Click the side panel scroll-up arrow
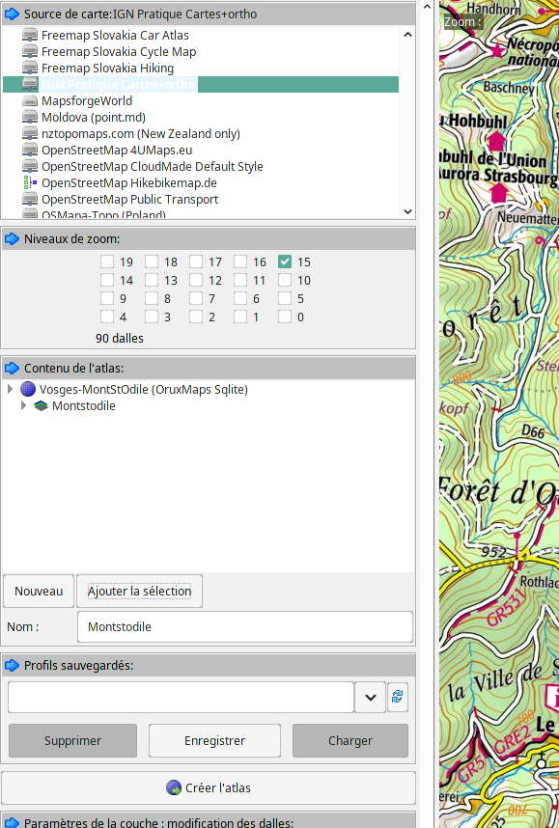The width and height of the screenshot is (559, 828). click(x=428, y=7)
